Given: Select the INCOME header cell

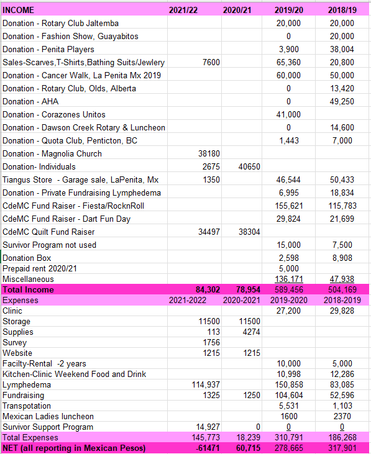Looking at the screenshot, I should point(84,10).
